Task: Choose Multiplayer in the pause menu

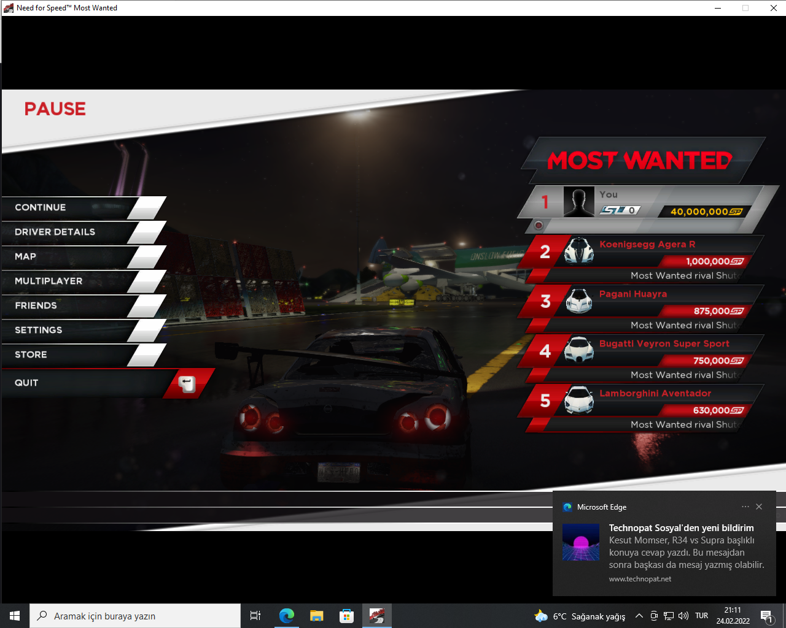Action: 84,281
